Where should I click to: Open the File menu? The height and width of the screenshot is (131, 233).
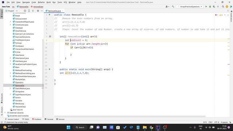(8, 2)
